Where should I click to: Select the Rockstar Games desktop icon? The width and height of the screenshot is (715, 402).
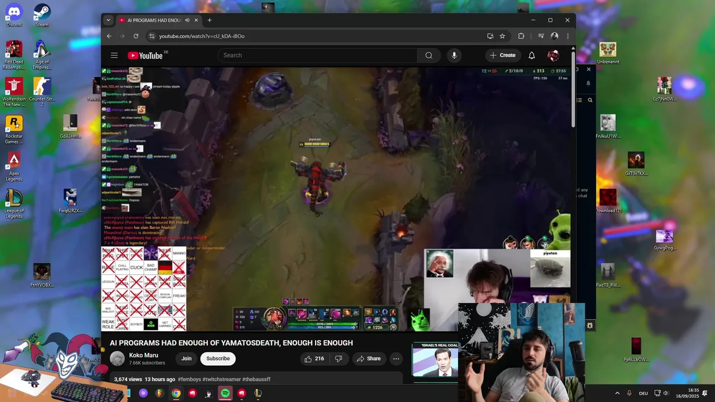click(x=14, y=130)
